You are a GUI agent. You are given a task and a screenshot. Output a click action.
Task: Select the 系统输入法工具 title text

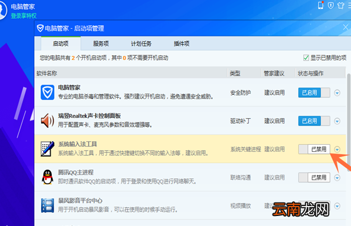pyautogui.click(x=77, y=144)
